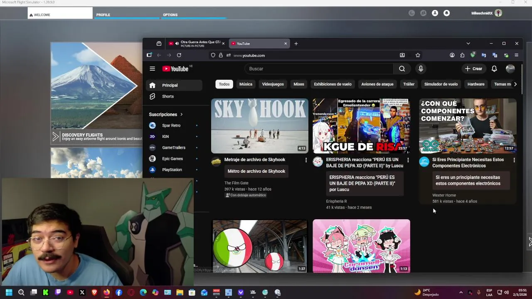
Task: Open the Caramelldansen video thumbnail
Action: pos(361,246)
